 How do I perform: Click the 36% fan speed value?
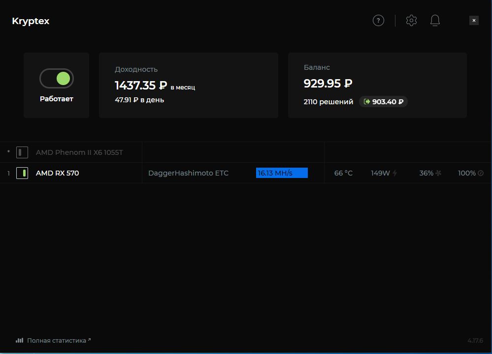426,173
